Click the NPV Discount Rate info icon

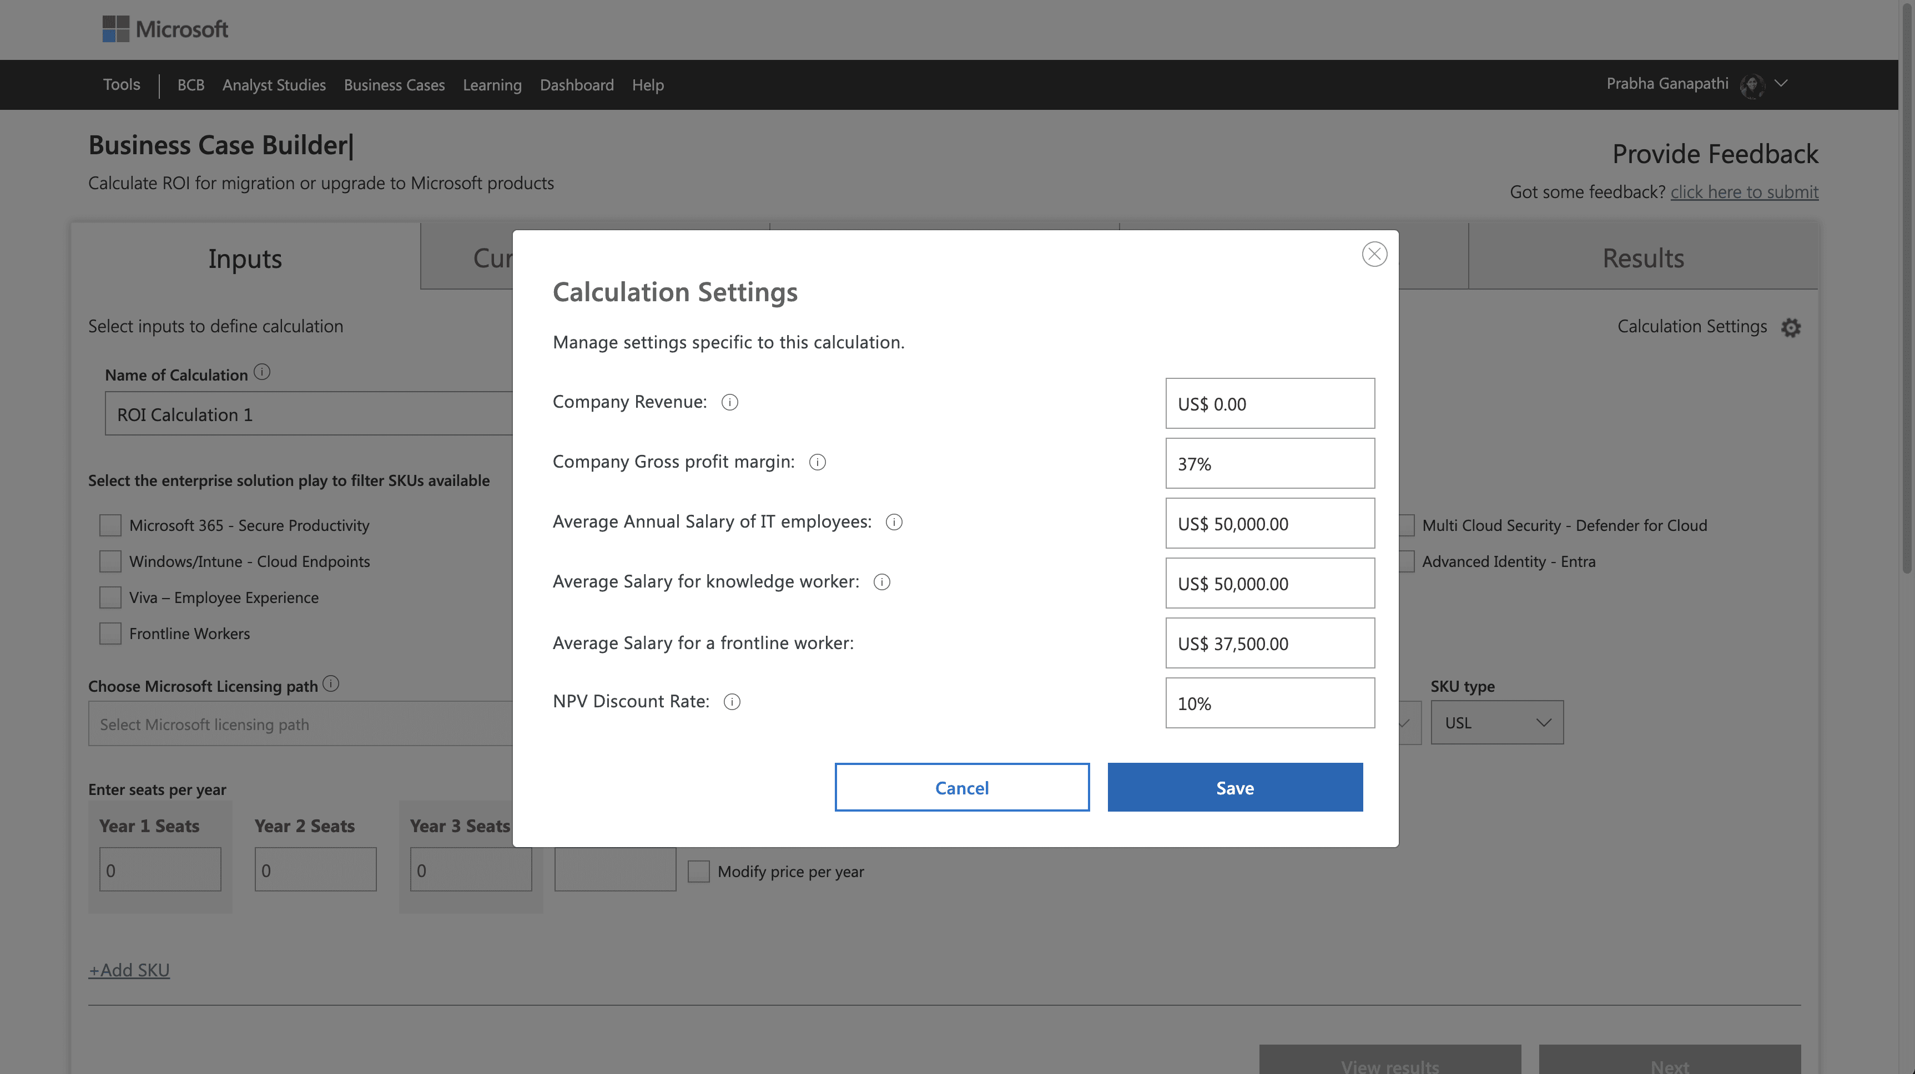(732, 702)
